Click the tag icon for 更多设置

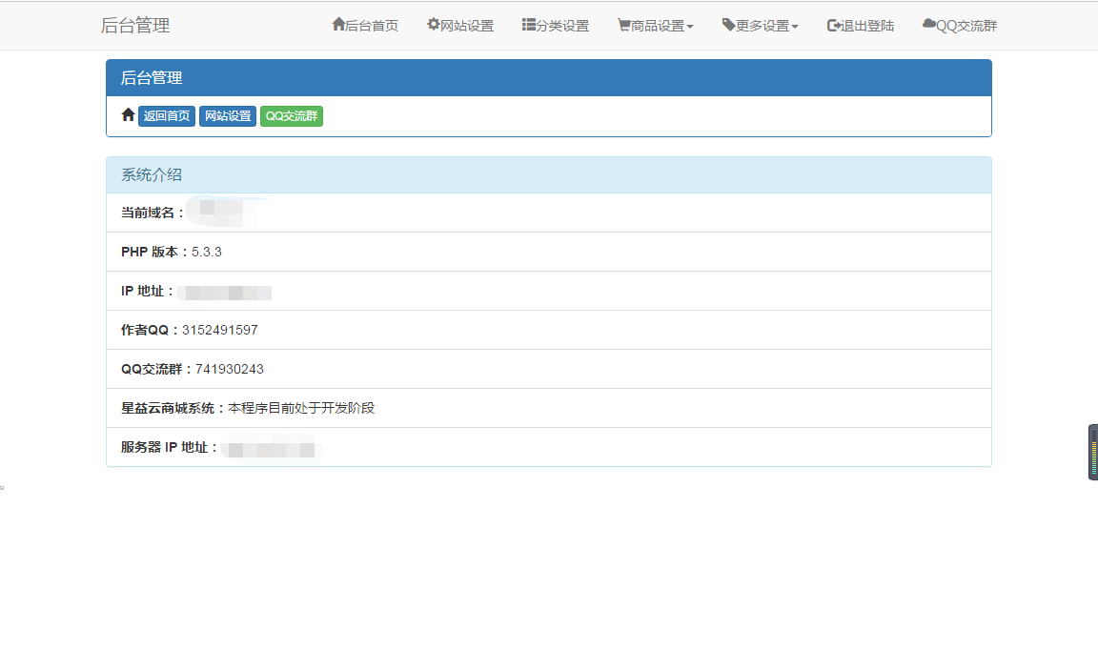728,25
